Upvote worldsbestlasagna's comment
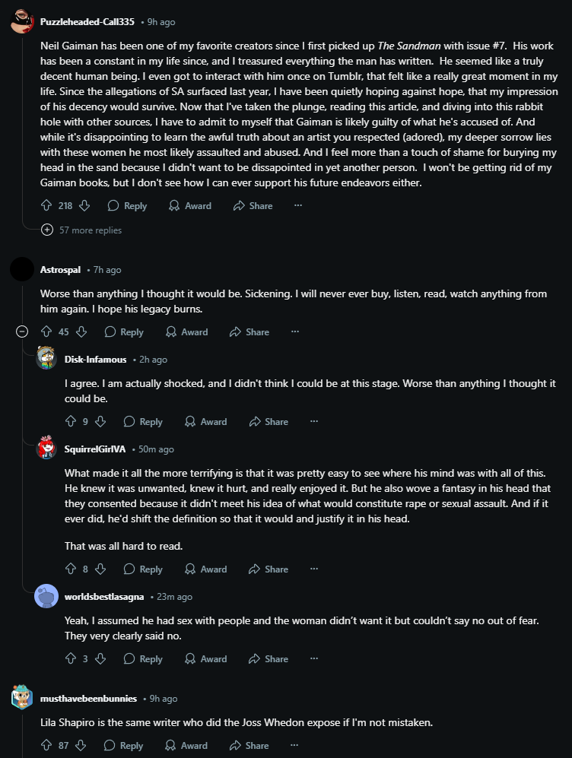The width and height of the screenshot is (572, 758). click(x=71, y=659)
